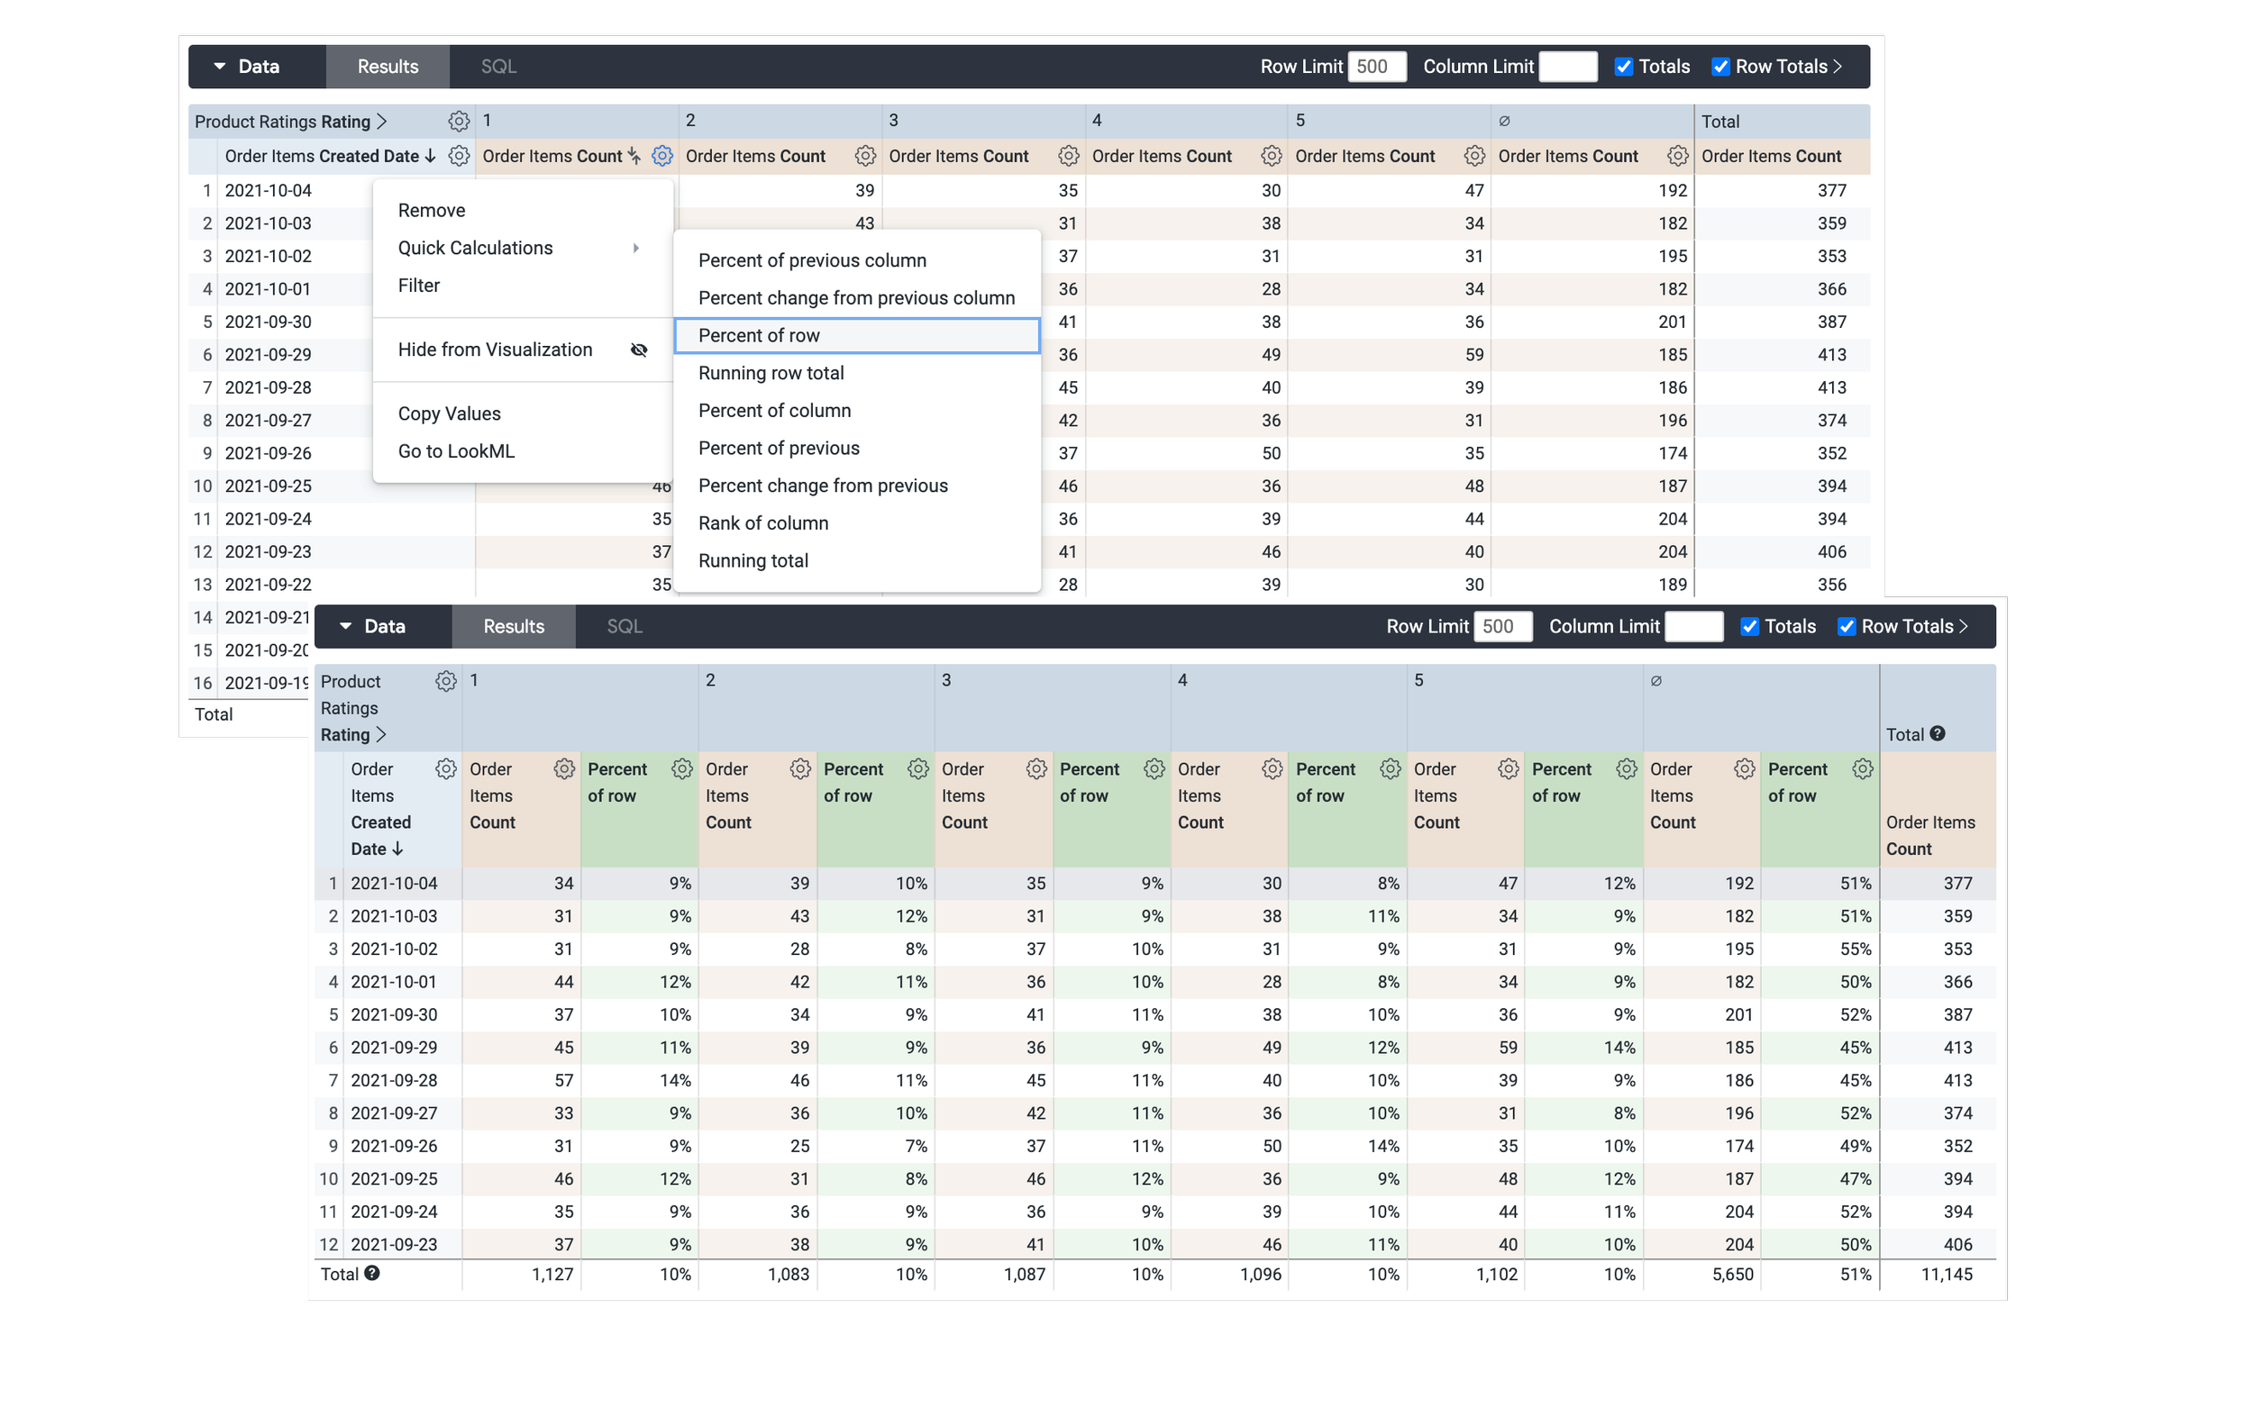Click the eye icon beside Hide from Visualization
Image resolution: width=2253 pixels, height=1408 pixels.
(640, 350)
